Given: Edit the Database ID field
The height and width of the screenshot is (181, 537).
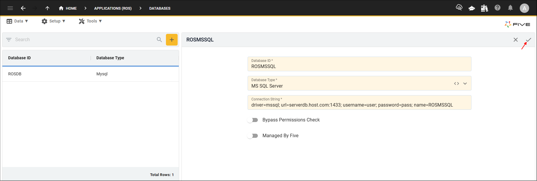Looking at the screenshot, I should point(359,64).
